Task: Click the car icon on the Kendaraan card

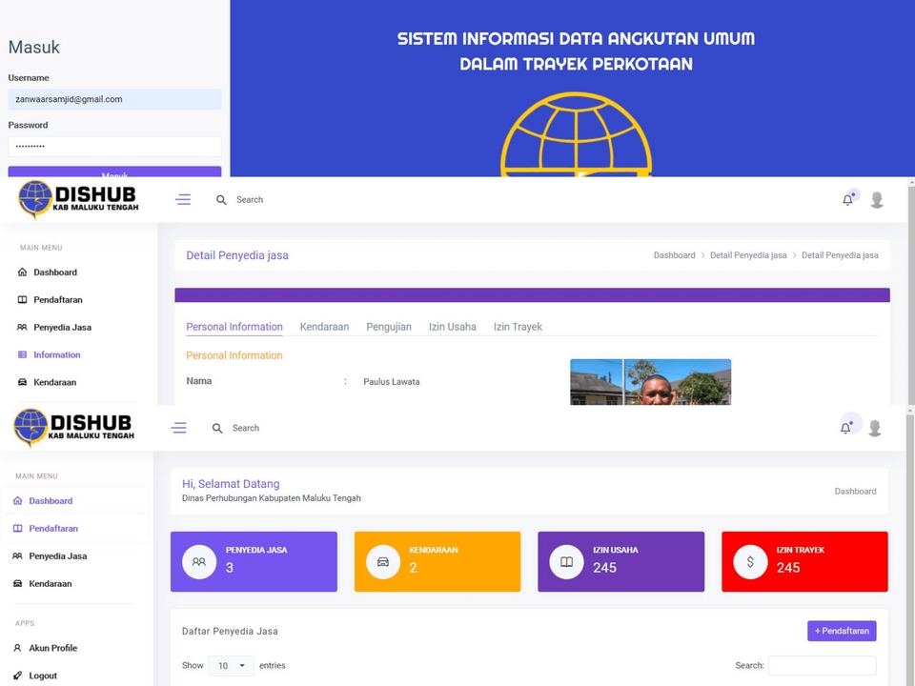Action: pos(383,562)
